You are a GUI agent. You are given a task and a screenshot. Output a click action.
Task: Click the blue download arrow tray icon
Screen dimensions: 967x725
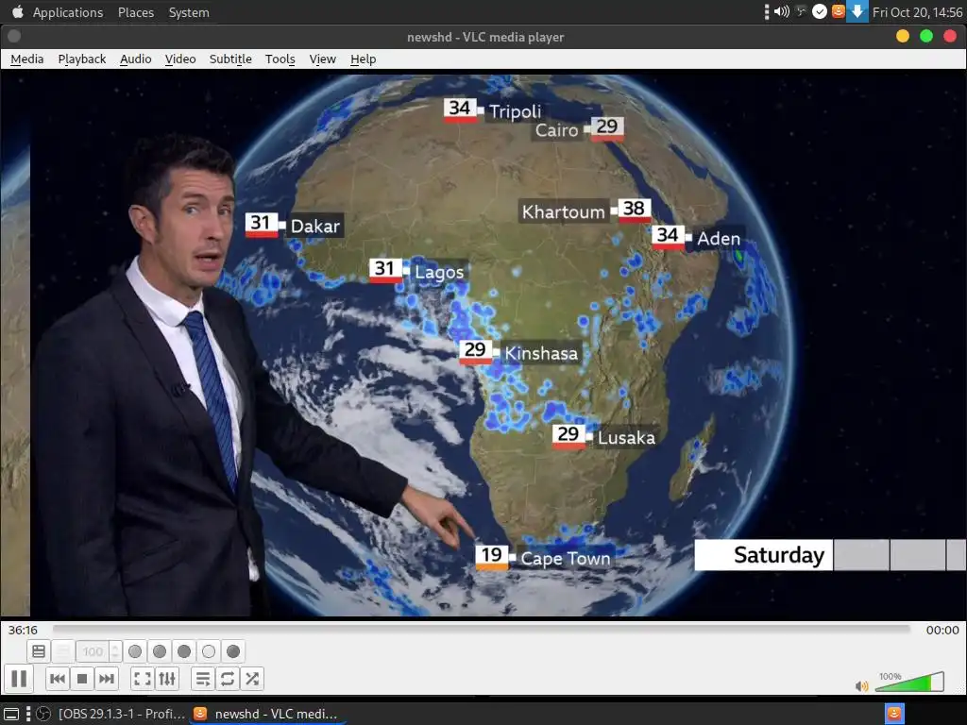click(x=857, y=11)
